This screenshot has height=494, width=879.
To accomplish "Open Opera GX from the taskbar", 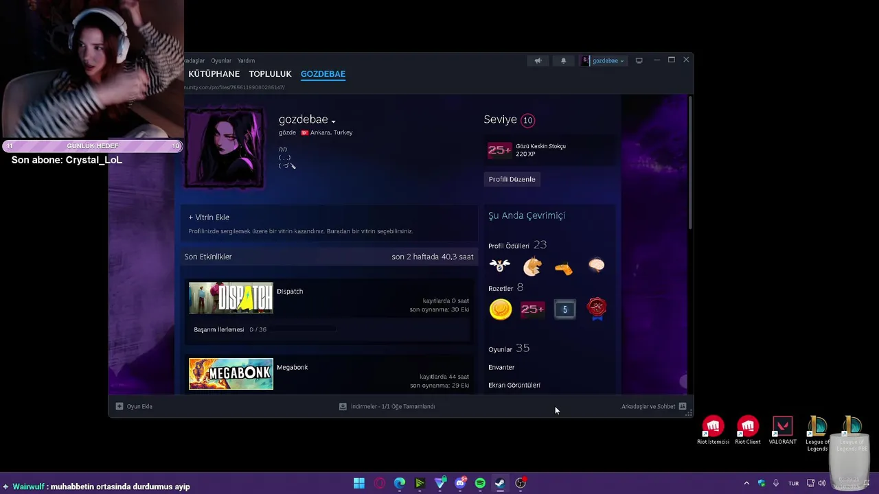I will pos(380,483).
